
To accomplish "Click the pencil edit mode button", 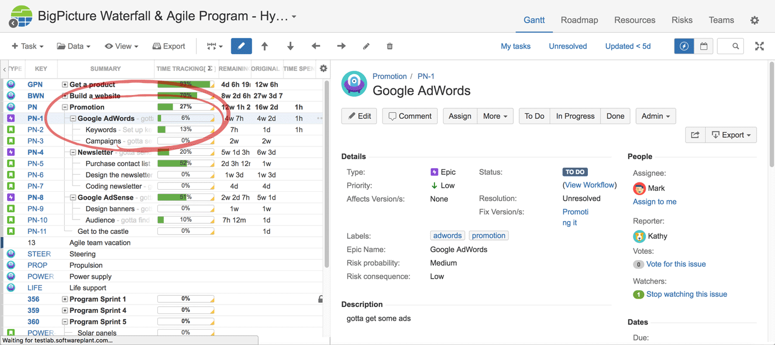I will point(241,46).
